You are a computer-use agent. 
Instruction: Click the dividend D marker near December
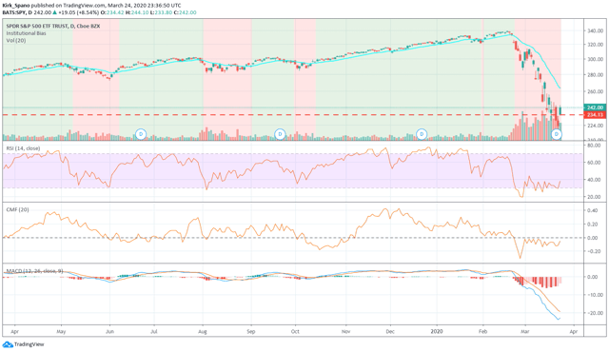pyautogui.click(x=422, y=134)
